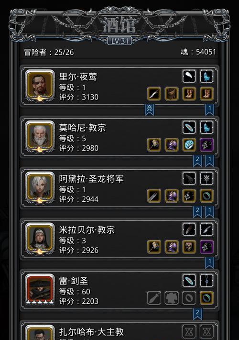Click the 魂 54051 currency counter

tap(198, 52)
